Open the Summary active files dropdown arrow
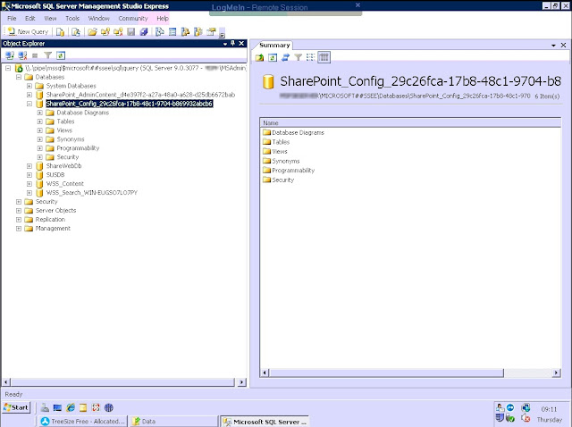Viewport: 572px width, 427px height. pos(553,46)
